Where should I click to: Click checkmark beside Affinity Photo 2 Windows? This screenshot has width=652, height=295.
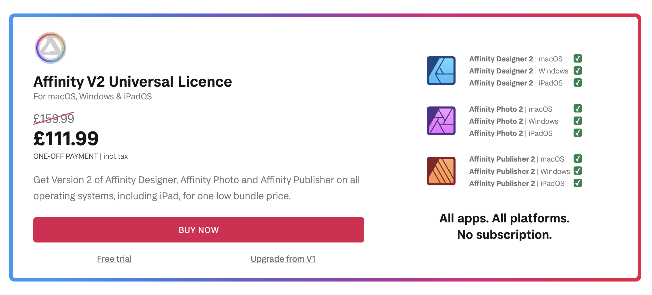578,121
